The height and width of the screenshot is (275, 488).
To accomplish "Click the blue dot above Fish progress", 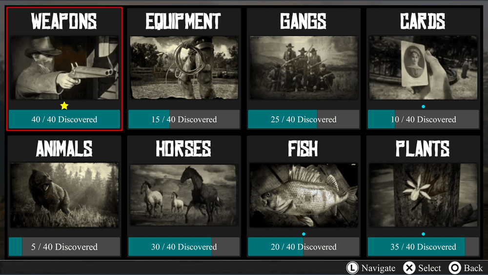I will click(304, 234).
